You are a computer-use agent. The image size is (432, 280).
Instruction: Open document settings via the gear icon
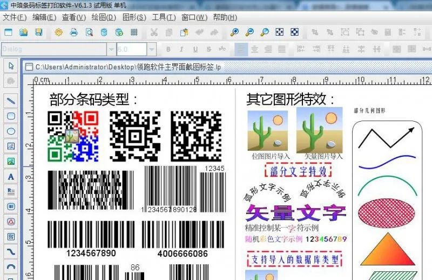(58, 32)
